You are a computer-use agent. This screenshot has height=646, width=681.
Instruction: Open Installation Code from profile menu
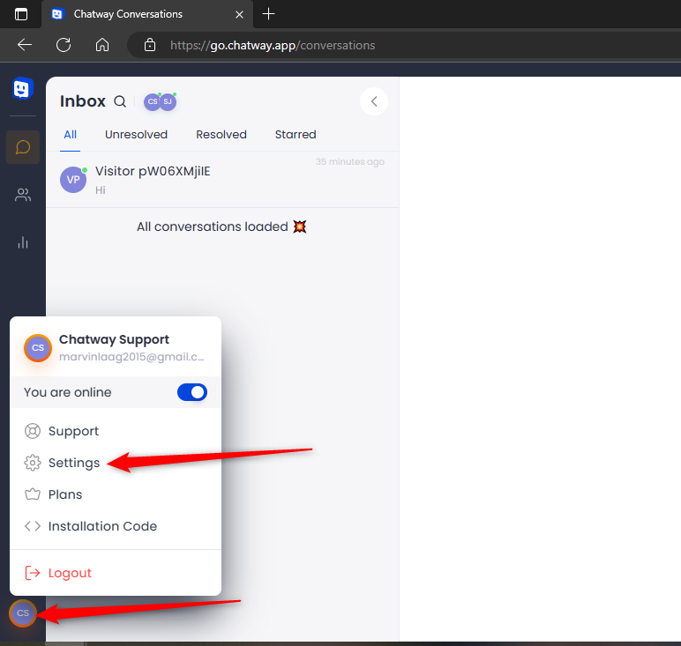point(116,526)
